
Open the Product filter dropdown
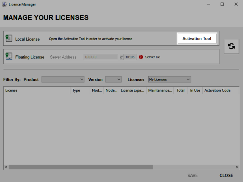coord(63,79)
